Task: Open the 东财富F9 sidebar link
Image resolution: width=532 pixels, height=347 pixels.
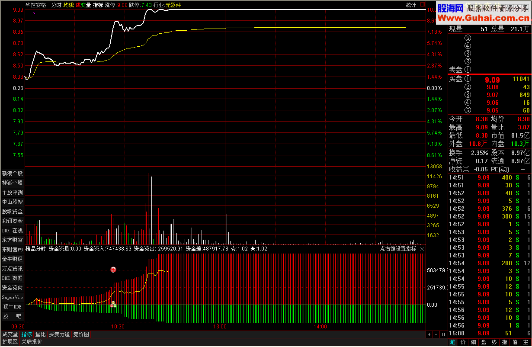Action: tap(12, 249)
